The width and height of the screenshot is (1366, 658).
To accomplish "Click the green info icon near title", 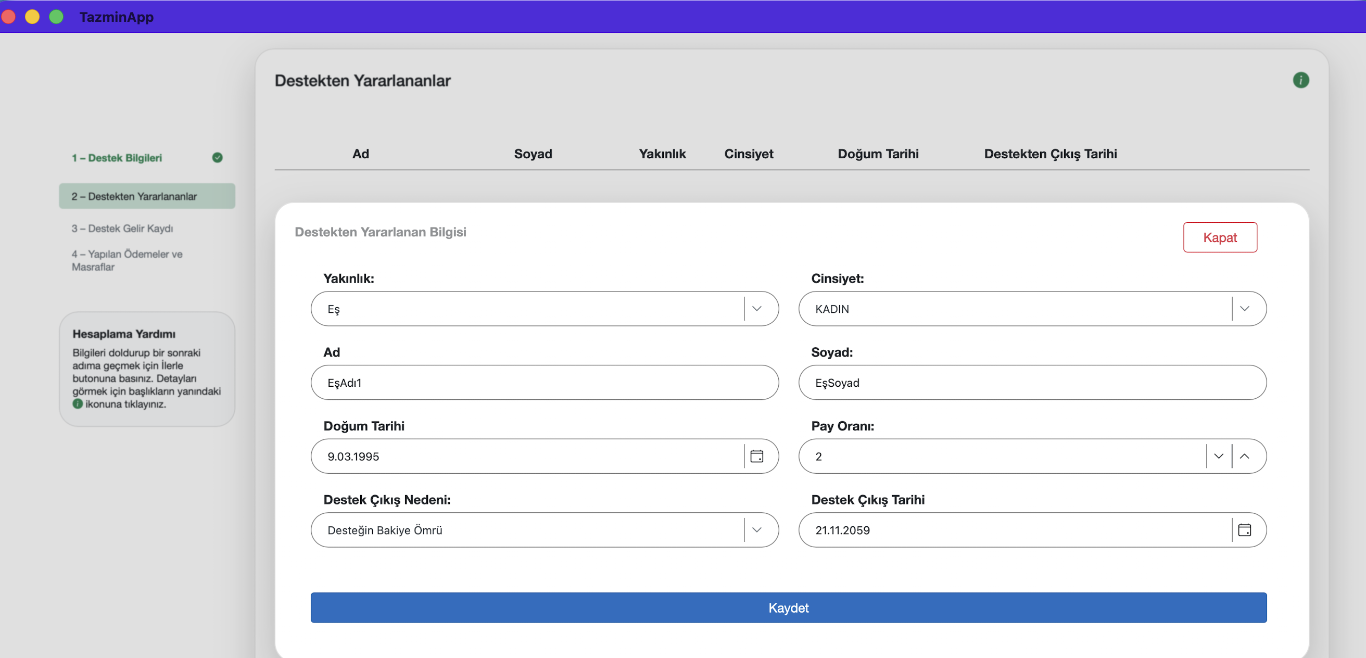I will pyautogui.click(x=1300, y=80).
